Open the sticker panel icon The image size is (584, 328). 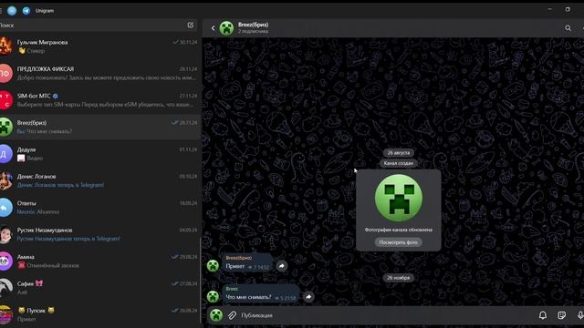562,315
